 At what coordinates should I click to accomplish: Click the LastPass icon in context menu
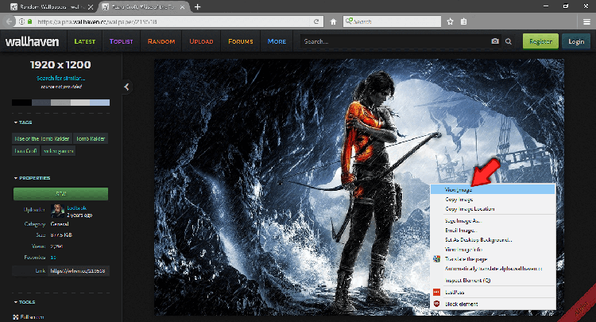[437, 292]
